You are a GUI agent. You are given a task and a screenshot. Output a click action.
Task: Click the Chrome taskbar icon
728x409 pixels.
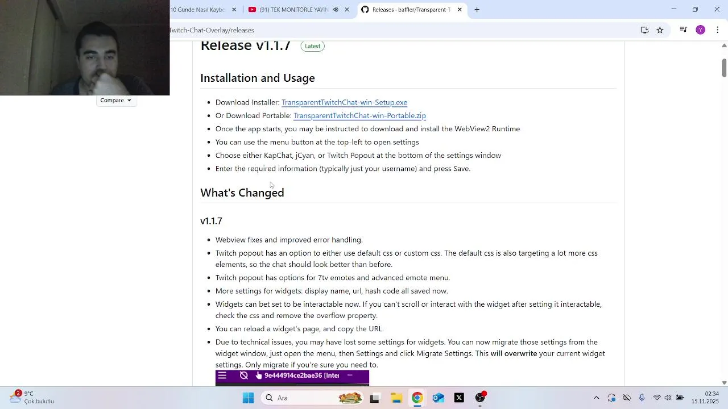[x=417, y=398]
